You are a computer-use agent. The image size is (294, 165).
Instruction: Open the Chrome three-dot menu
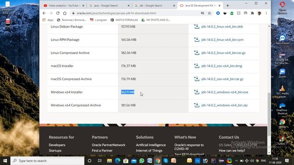coord(266,13)
